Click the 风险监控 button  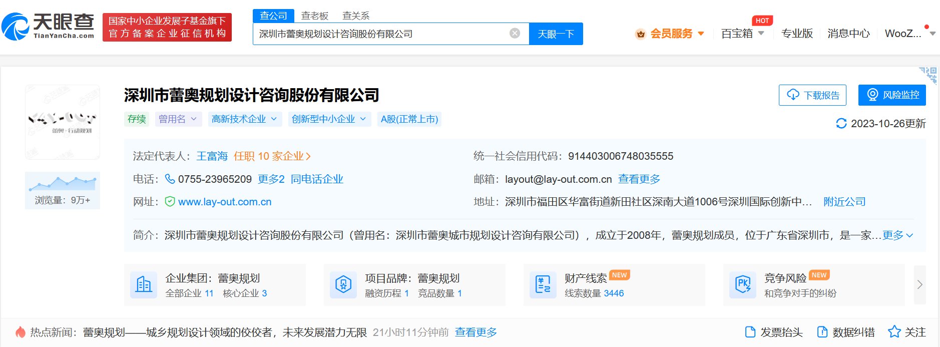pyautogui.click(x=892, y=95)
